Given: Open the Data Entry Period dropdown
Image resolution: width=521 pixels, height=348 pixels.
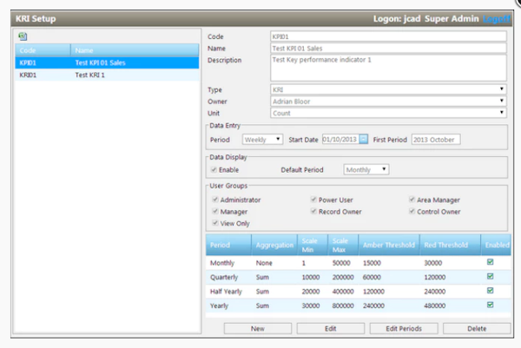Looking at the screenshot, I should (262, 140).
